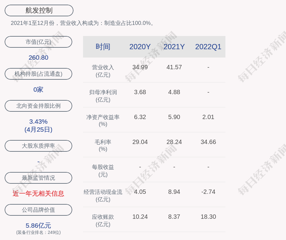286x240 pixels.
Task: Click the 毛利率 (%) row label
Action: [103, 146]
